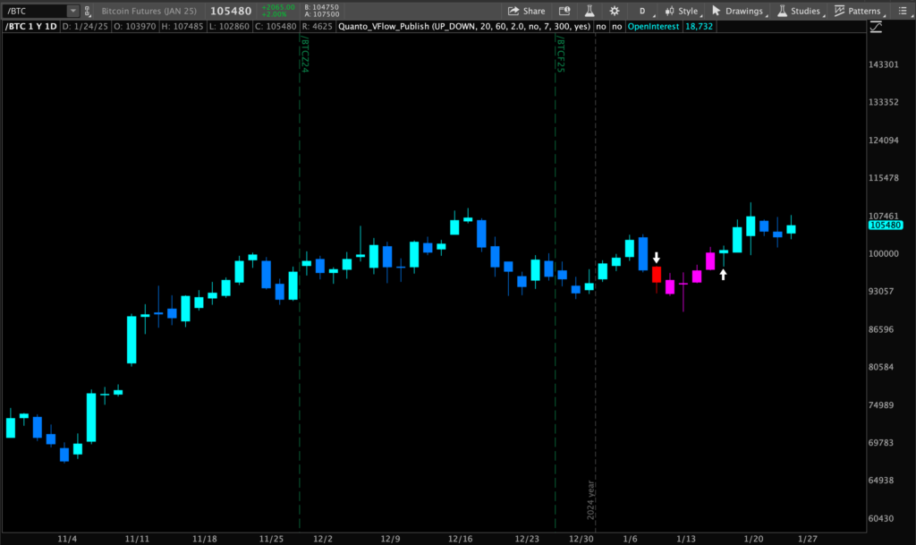
Task: Click the symbol link icon beside /BTC
Action: click(x=87, y=11)
